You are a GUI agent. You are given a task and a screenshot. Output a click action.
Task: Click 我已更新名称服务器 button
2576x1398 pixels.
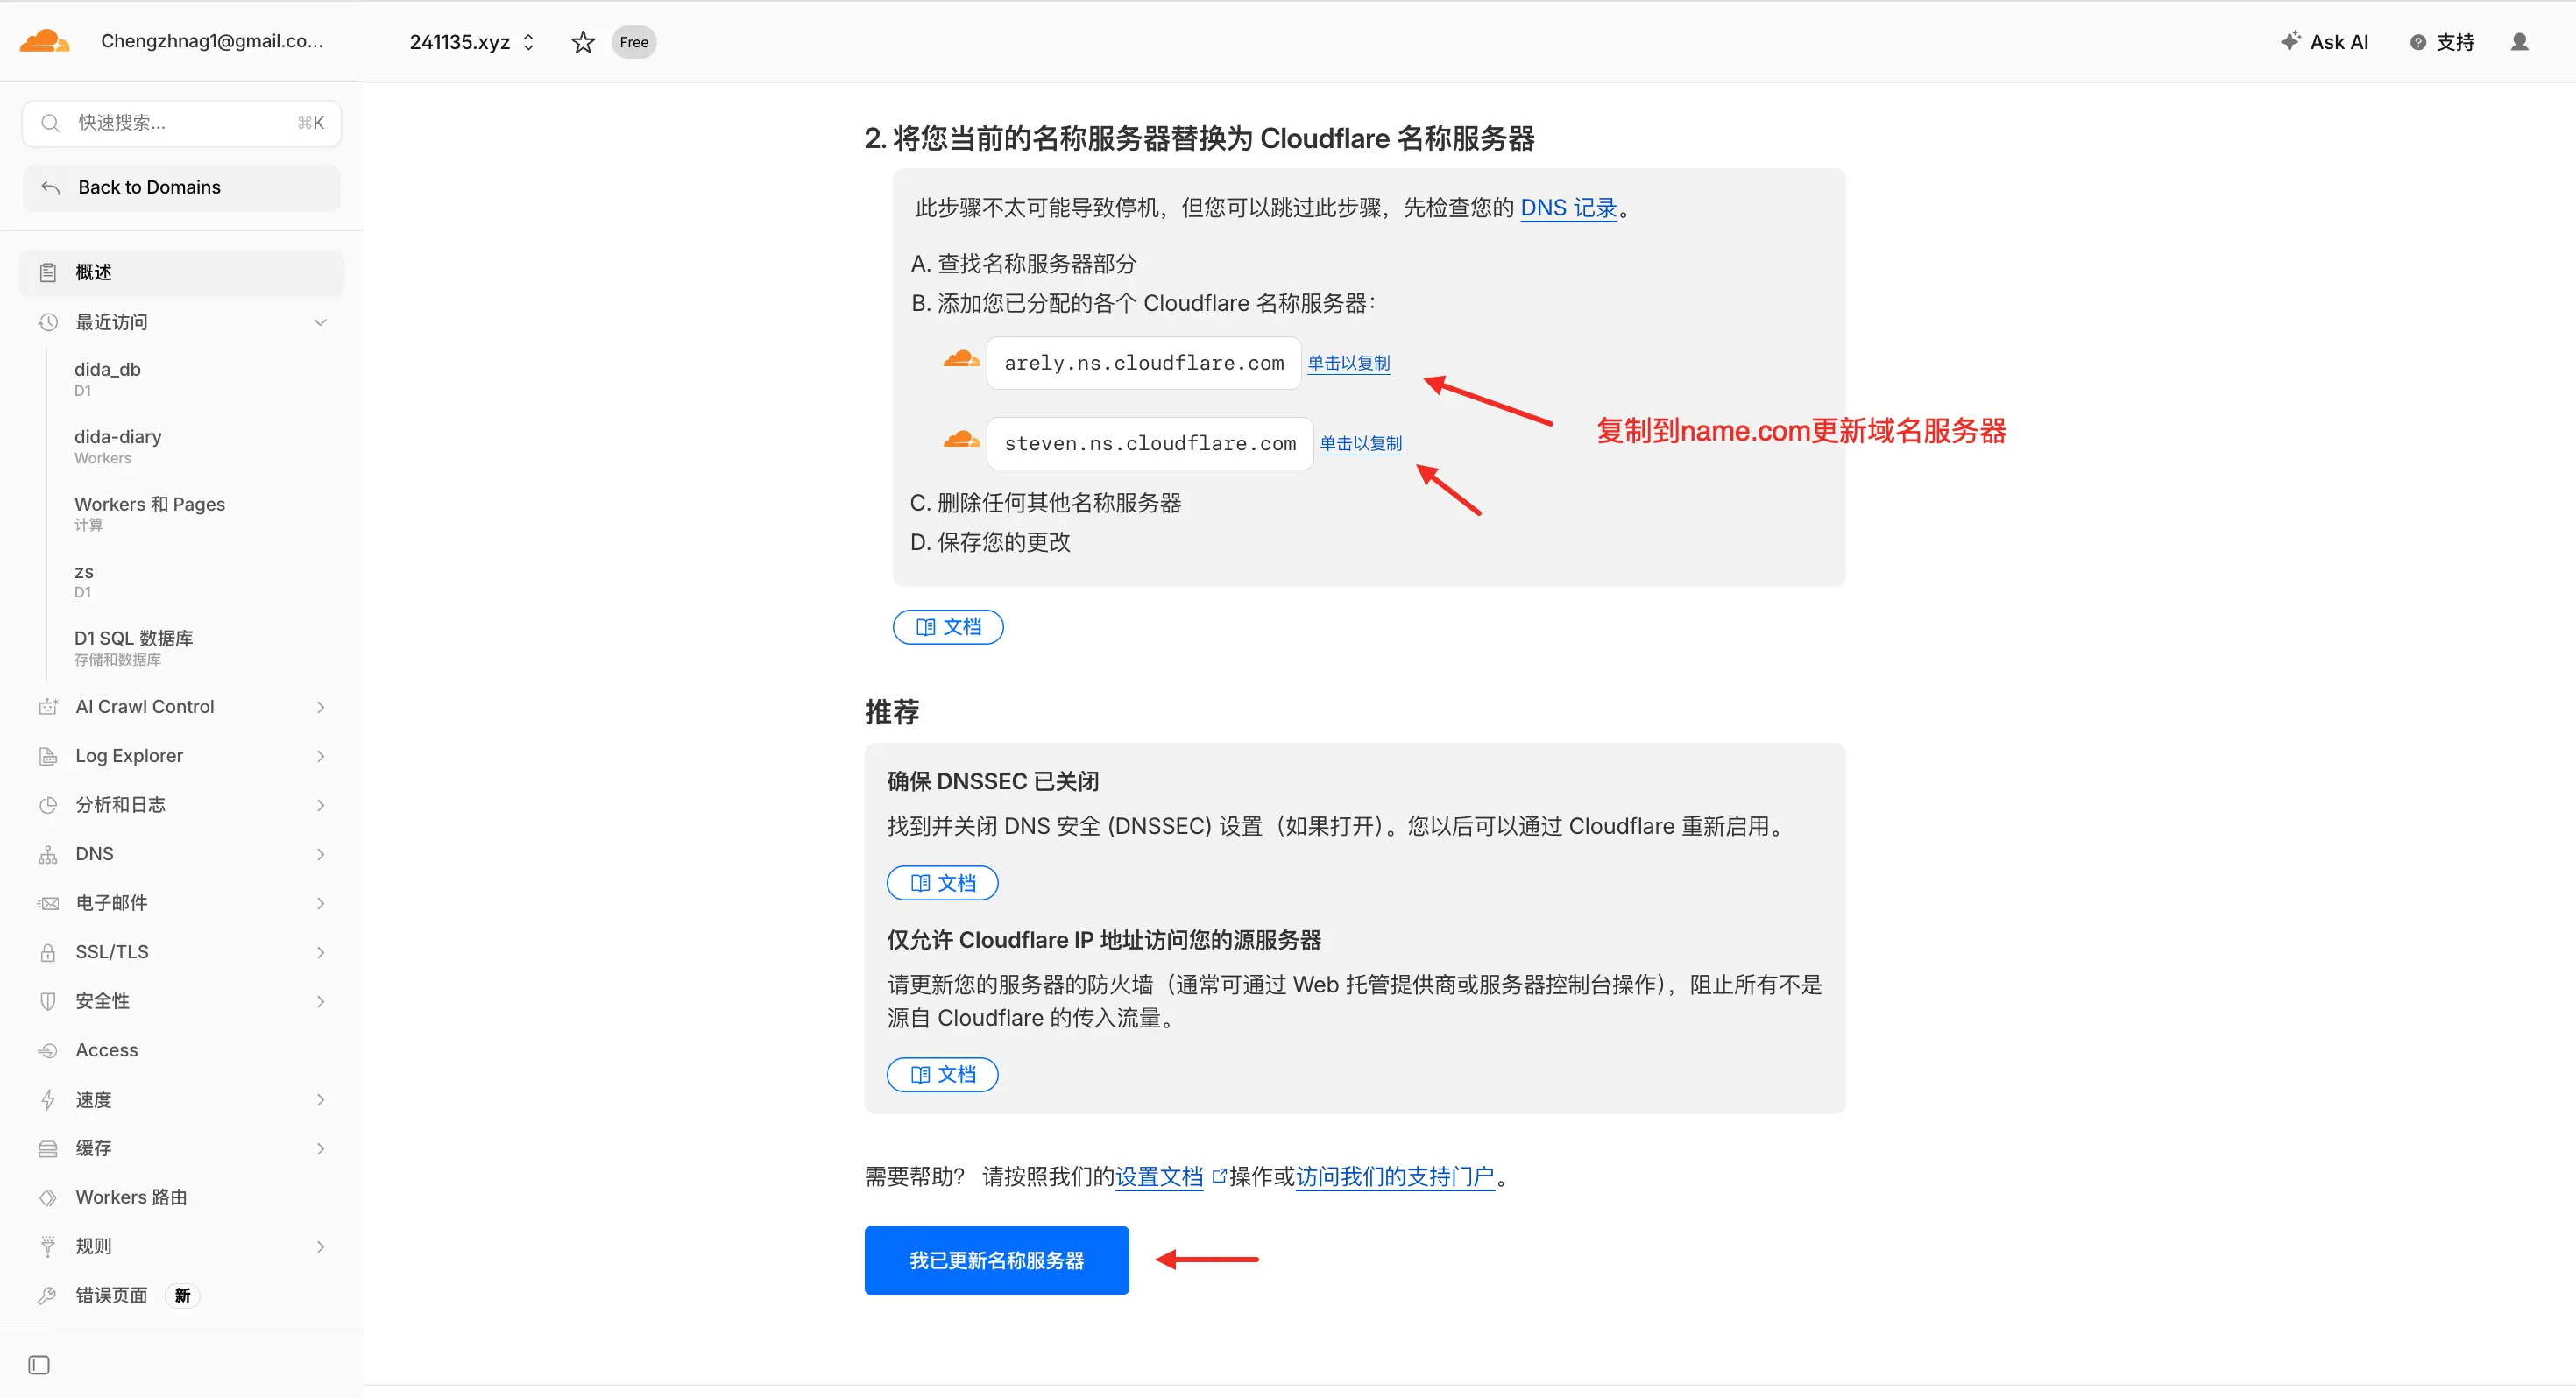pyautogui.click(x=996, y=1260)
